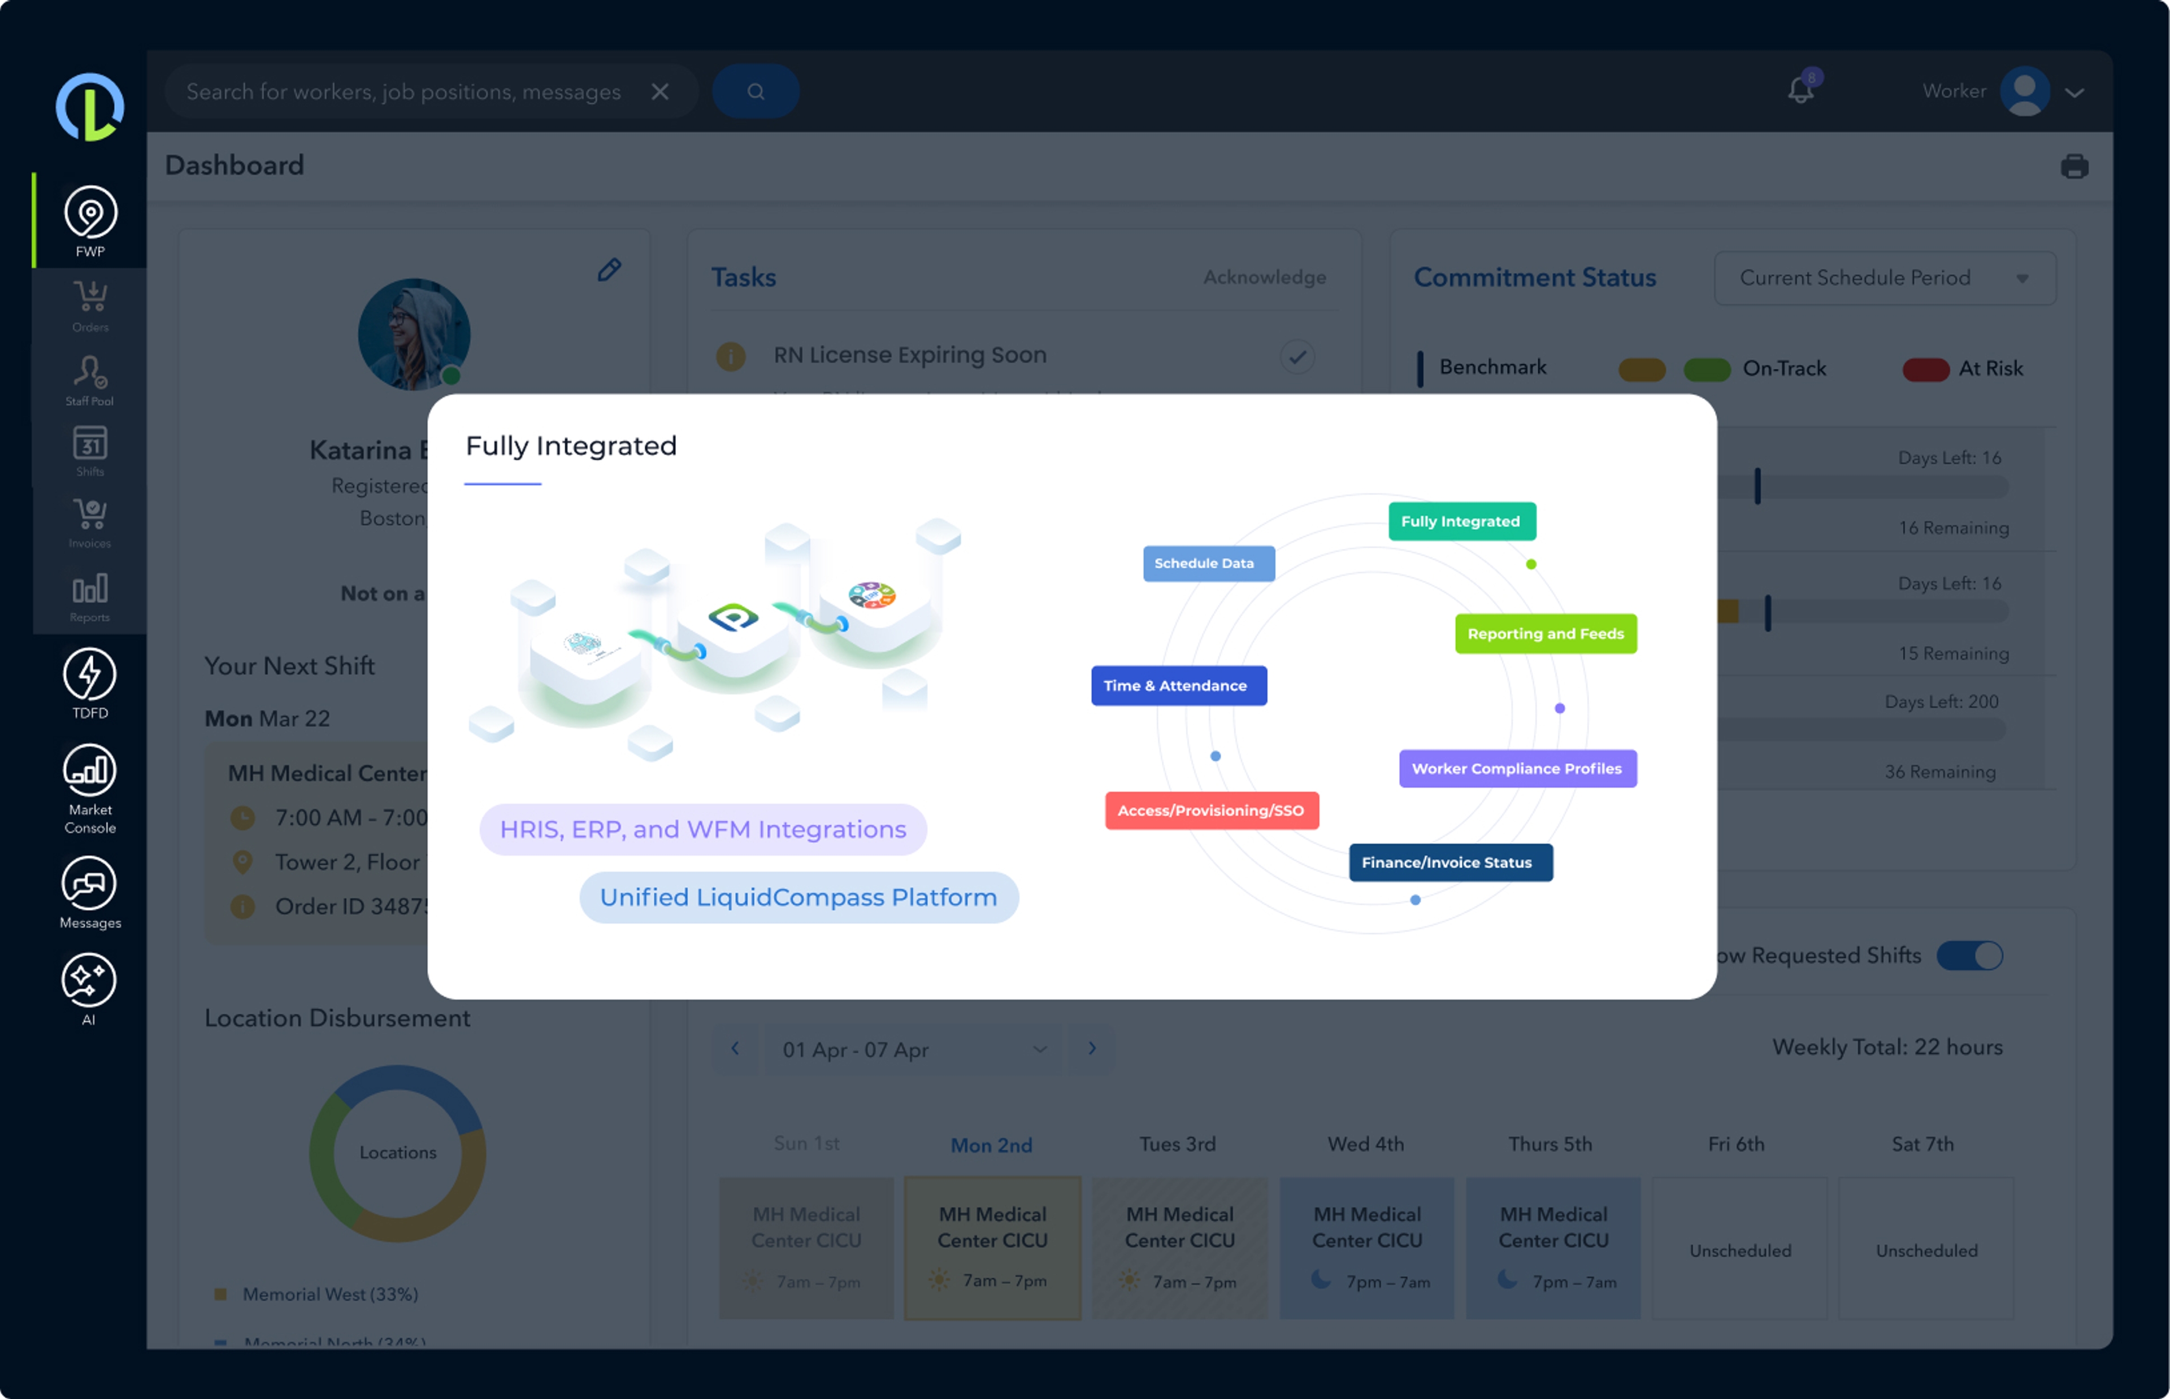2170x1399 pixels.
Task: Edit profile with the pencil icon
Action: tap(609, 270)
